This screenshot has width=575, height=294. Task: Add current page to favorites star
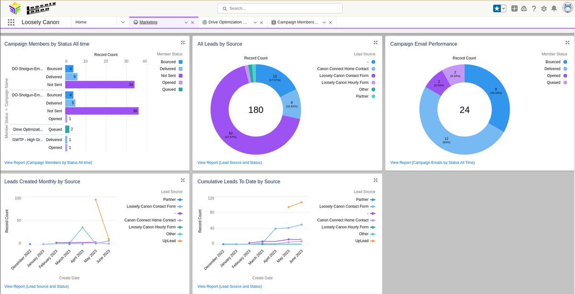[497, 8]
